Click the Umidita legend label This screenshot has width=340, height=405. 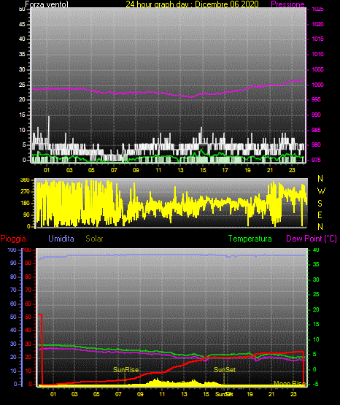[61, 239]
